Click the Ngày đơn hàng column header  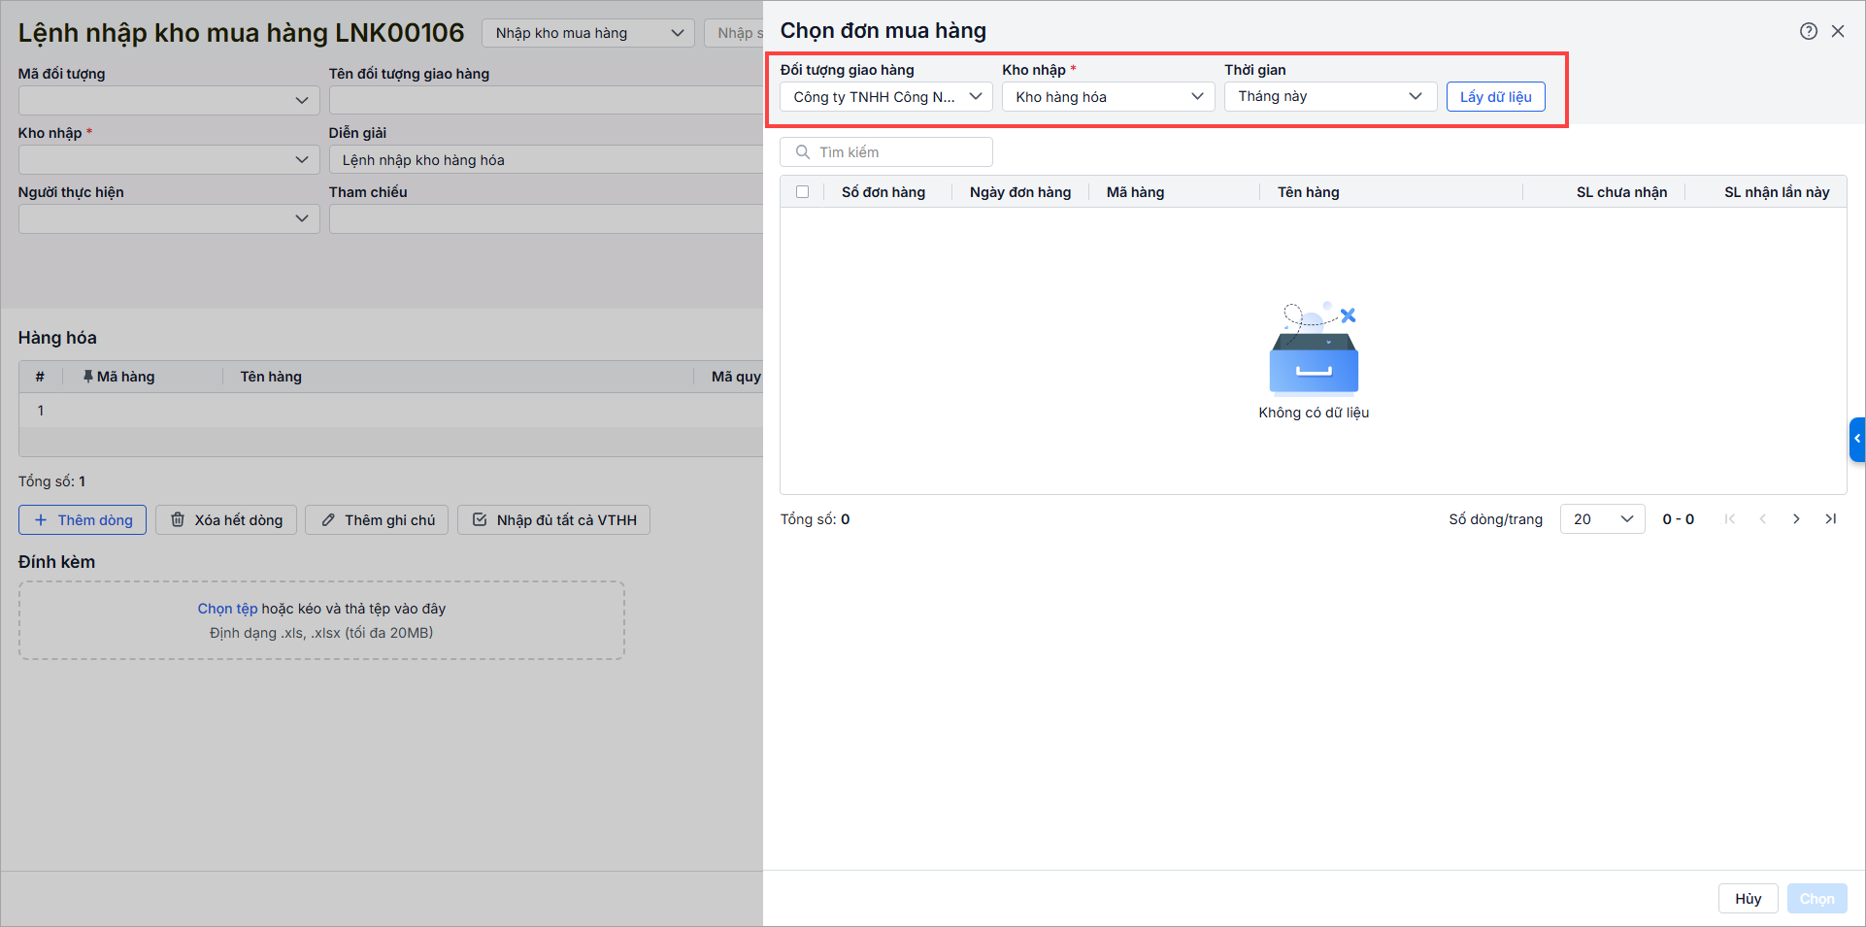pyautogui.click(x=1019, y=192)
